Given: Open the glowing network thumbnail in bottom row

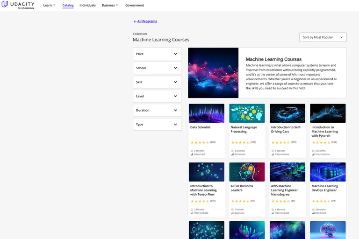Looking at the screenshot, I should pyautogui.click(x=207, y=230).
